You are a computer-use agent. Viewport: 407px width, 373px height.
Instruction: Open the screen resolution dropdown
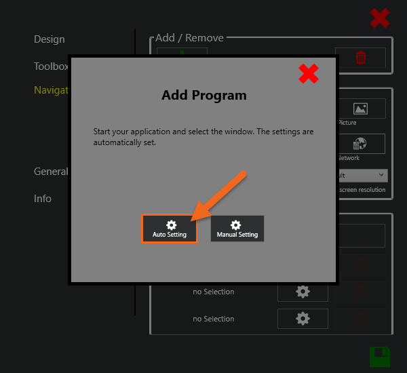coord(362,175)
